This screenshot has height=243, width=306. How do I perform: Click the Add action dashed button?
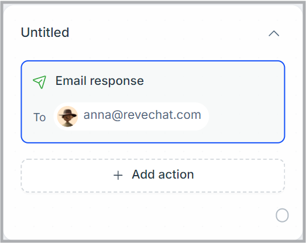coord(153,176)
